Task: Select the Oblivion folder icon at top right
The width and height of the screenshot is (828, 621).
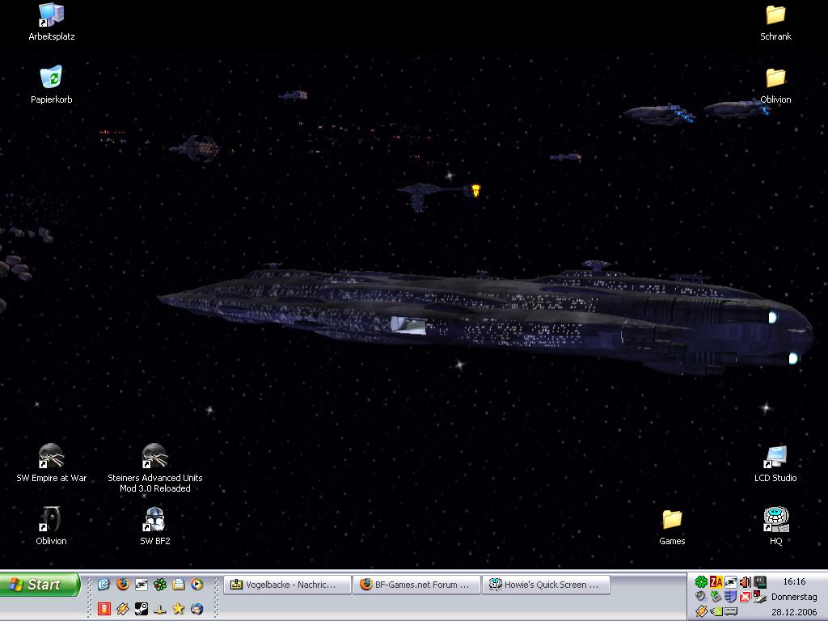Action: (775, 84)
